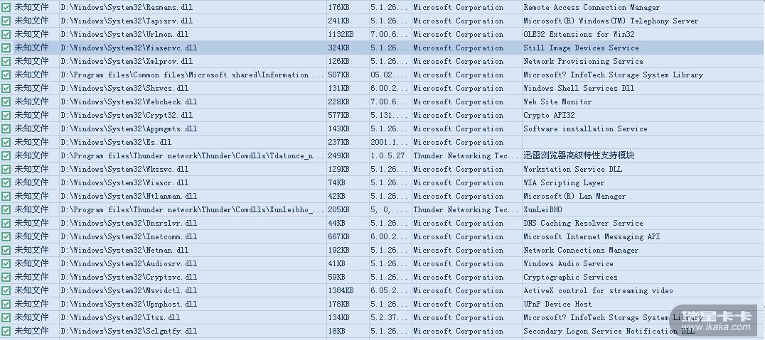The height and width of the screenshot is (340, 765).
Task: Uncheck the Dnsrslvr.dll checkbox
Action: 6,223
